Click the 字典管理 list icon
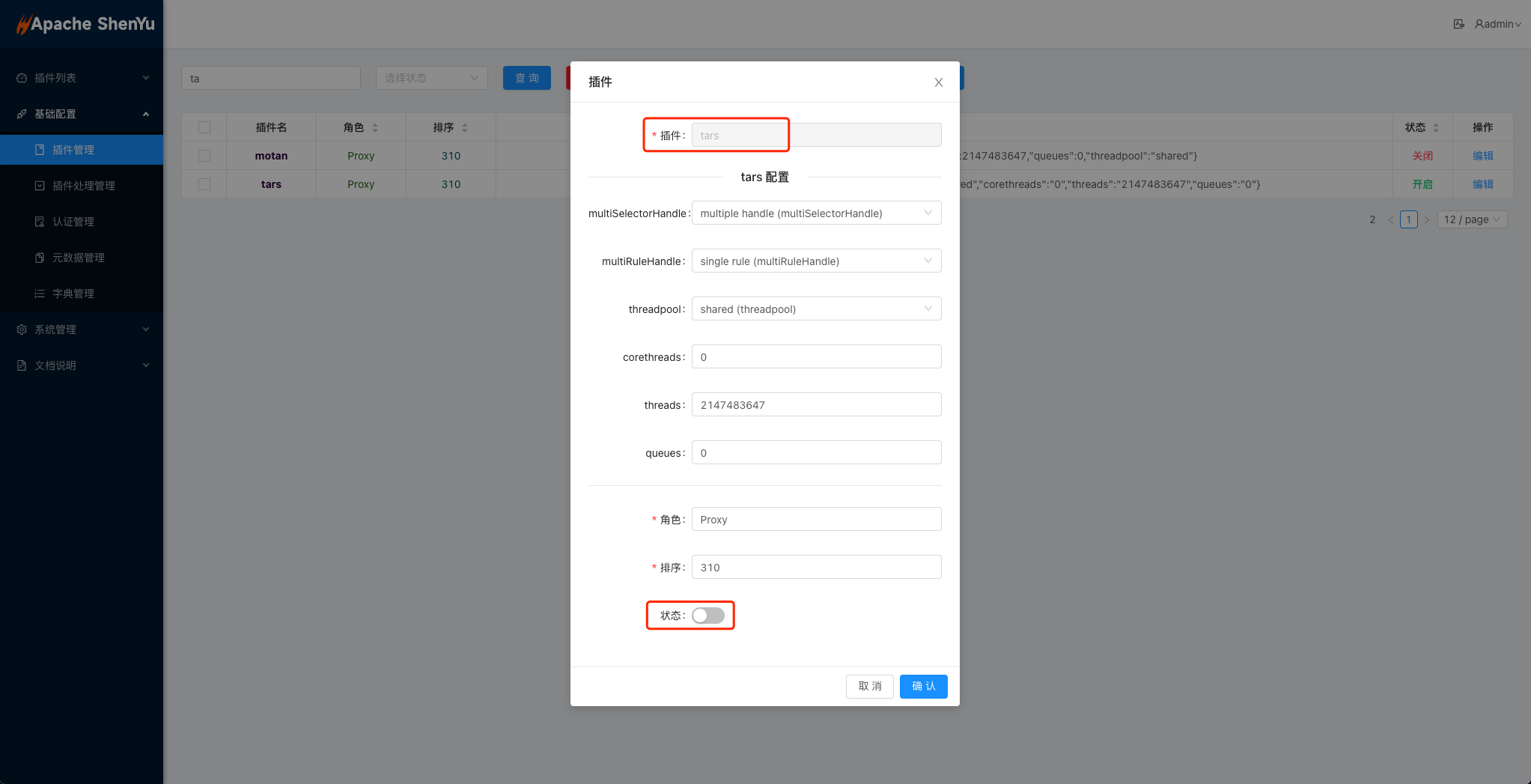Screen dimensions: 1531x784 click(x=40, y=294)
